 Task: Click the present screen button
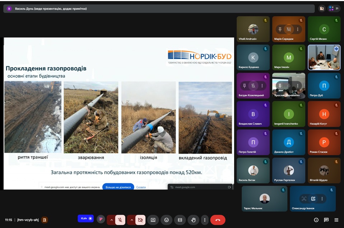point(153,220)
